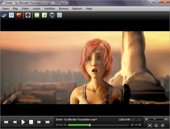Minimize the SMPlayer window

coord(151,2)
